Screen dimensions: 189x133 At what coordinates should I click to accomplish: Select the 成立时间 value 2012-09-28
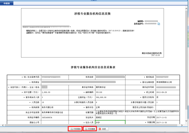[x=162, y=92]
